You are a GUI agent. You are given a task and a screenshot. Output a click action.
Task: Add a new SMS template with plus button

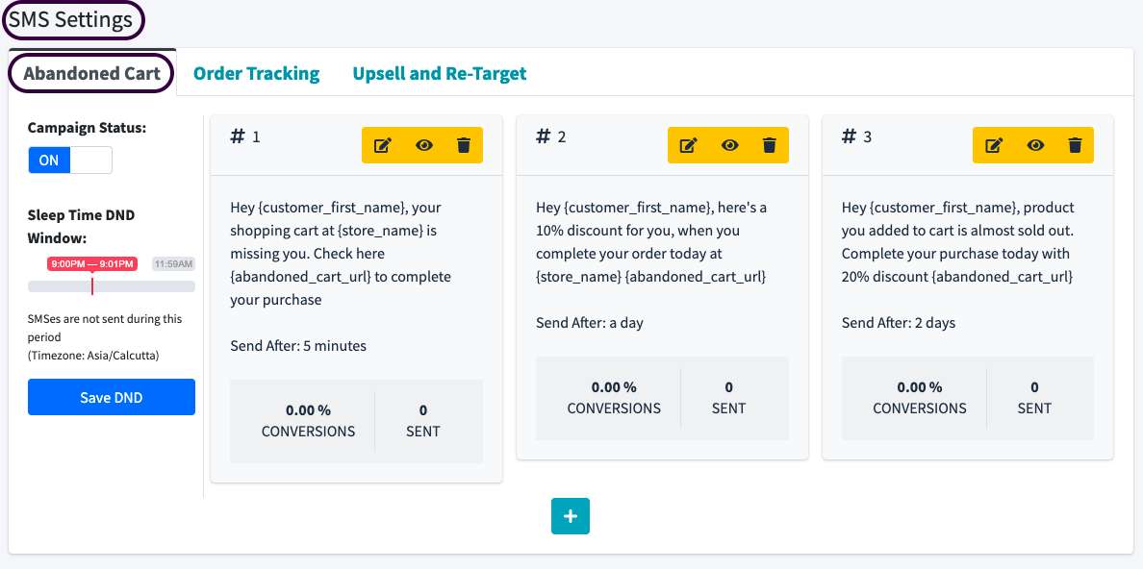[x=570, y=516]
